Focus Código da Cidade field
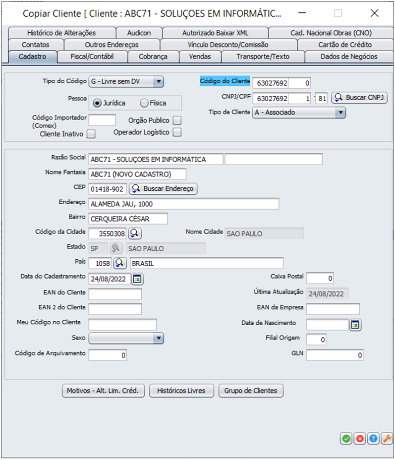The height and width of the screenshot is (460, 395). (108, 234)
